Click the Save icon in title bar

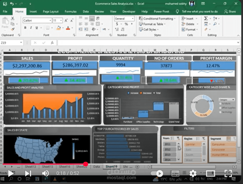(x=5, y=4)
